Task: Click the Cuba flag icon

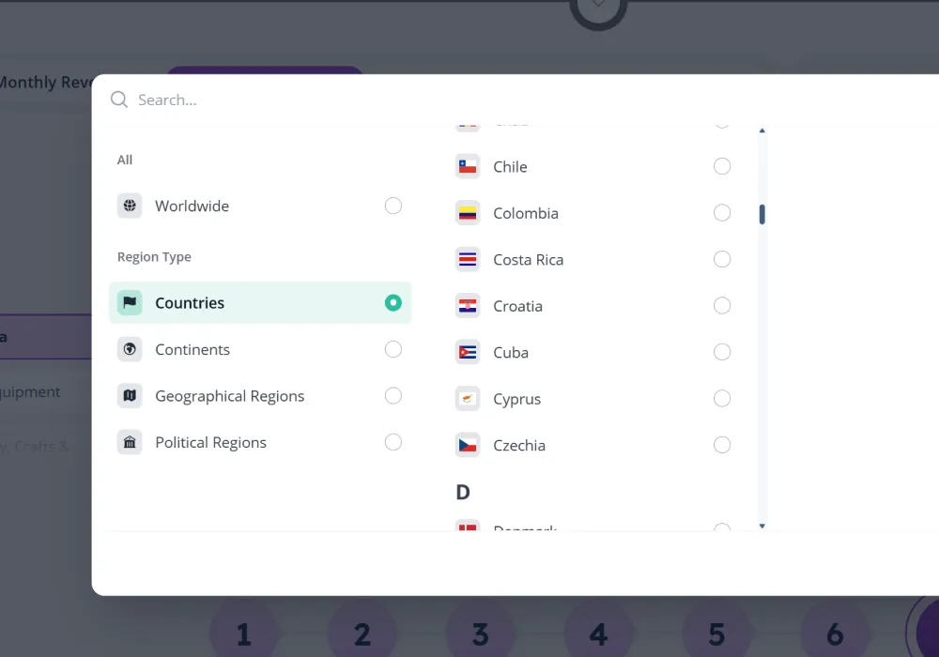Action: (x=467, y=352)
